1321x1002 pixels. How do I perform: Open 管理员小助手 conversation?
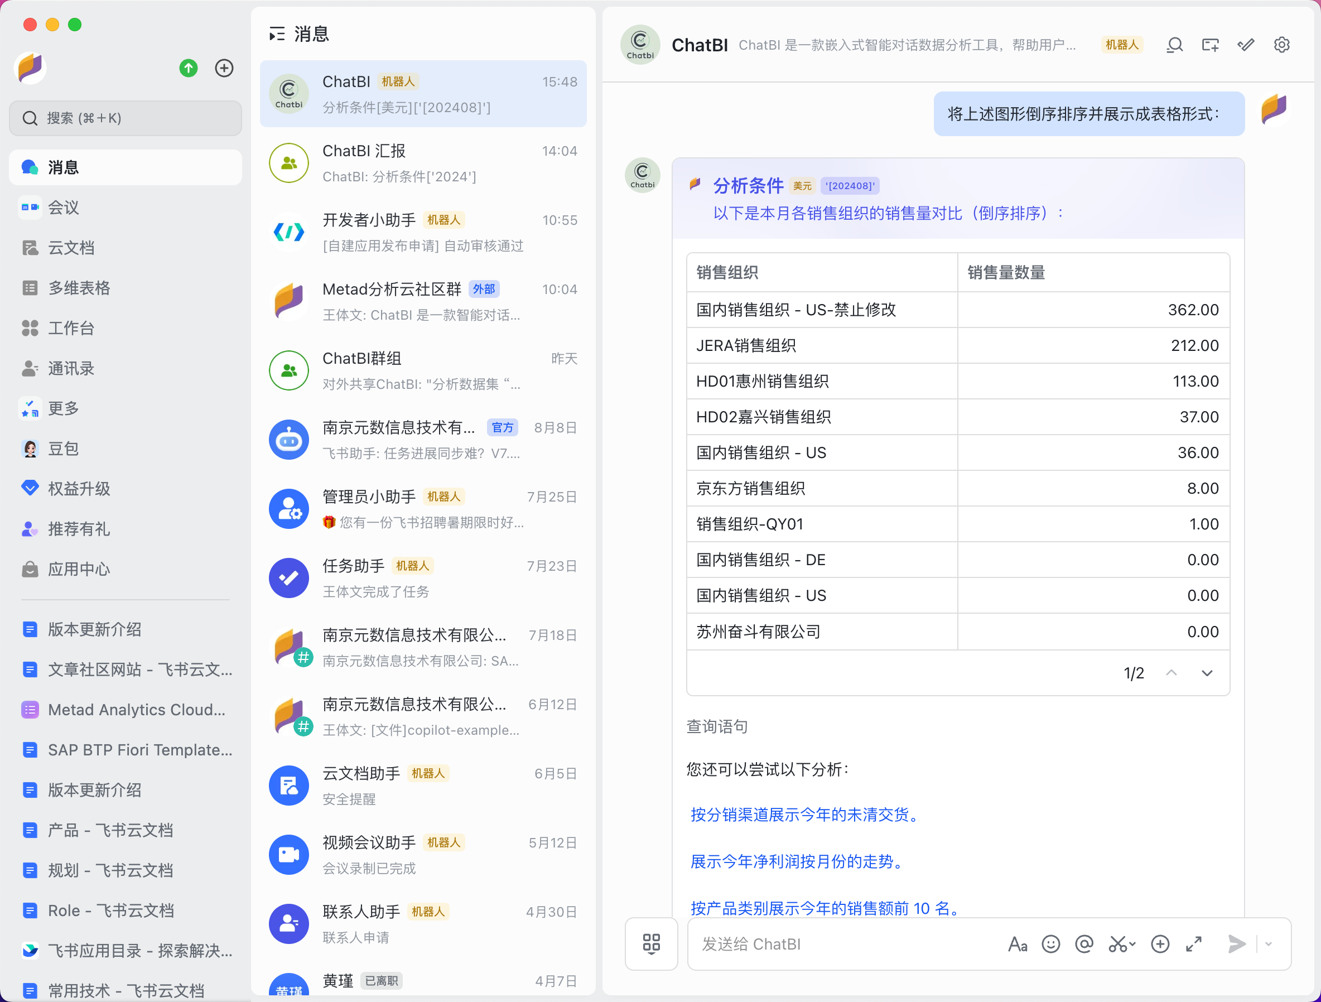(x=423, y=509)
